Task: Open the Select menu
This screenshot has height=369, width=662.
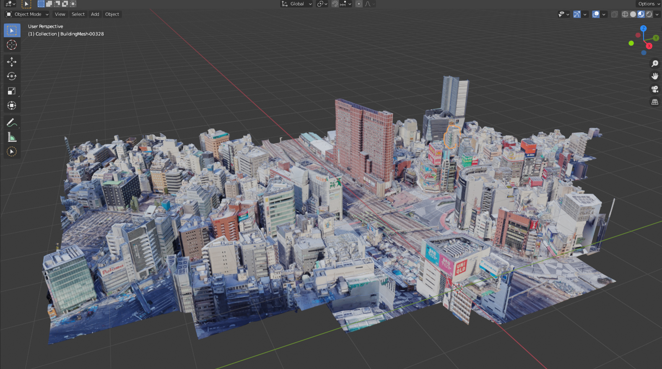Action: (x=78, y=14)
